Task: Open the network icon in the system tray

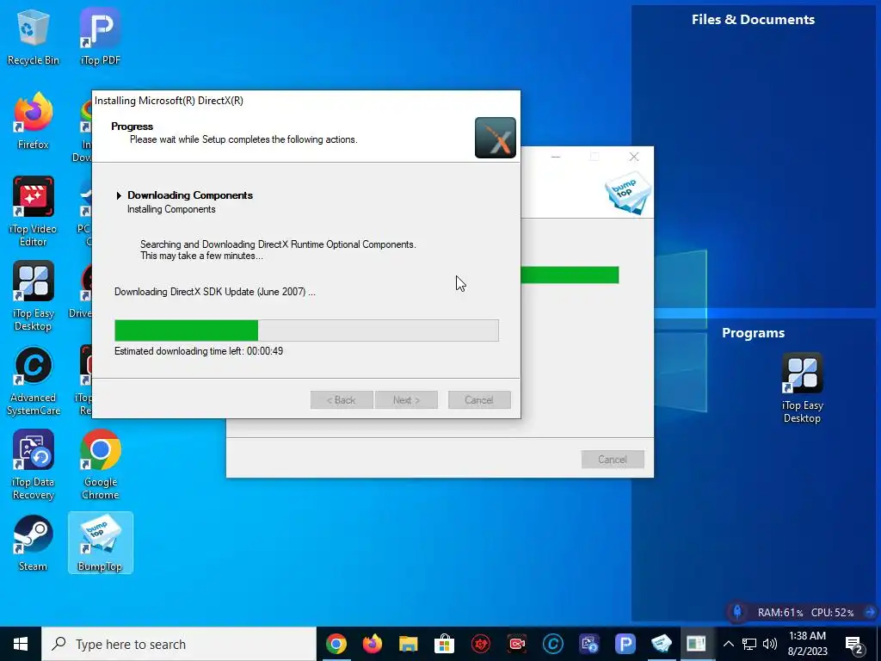Action: (749, 644)
